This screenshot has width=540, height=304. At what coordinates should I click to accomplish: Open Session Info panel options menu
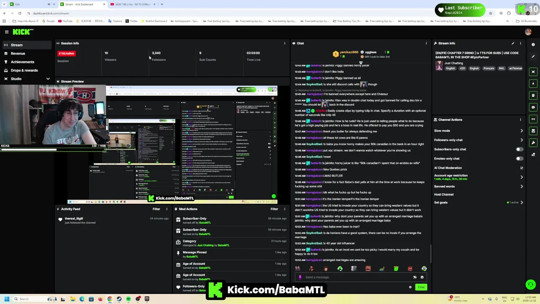click(x=285, y=43)
